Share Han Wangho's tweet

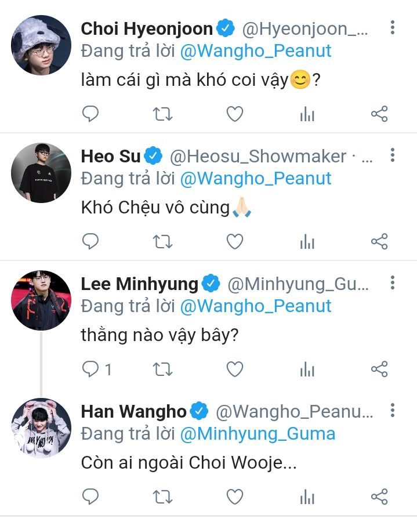[x=379, y=497]
